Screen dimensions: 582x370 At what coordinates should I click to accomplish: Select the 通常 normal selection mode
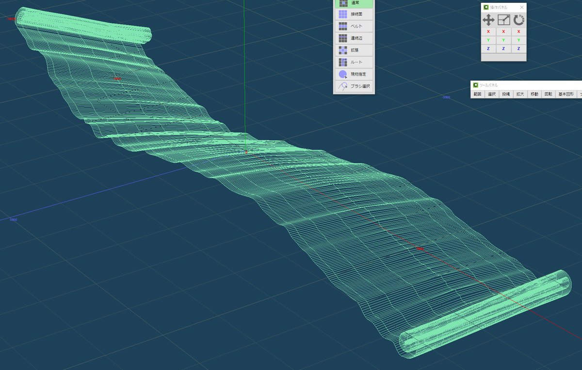(x=354, y=3)
